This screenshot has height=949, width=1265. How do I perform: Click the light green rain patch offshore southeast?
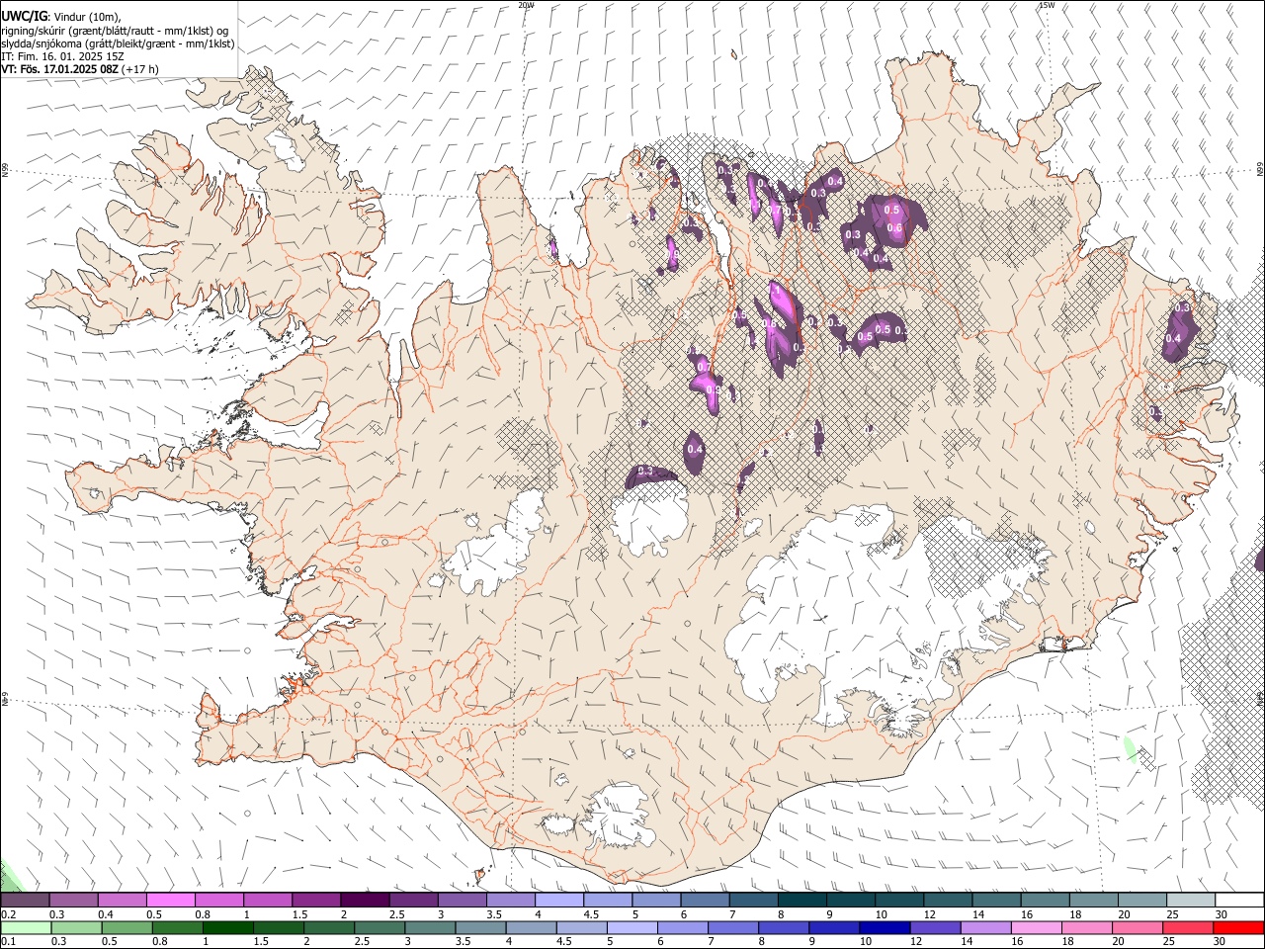tap(1130, 747)
